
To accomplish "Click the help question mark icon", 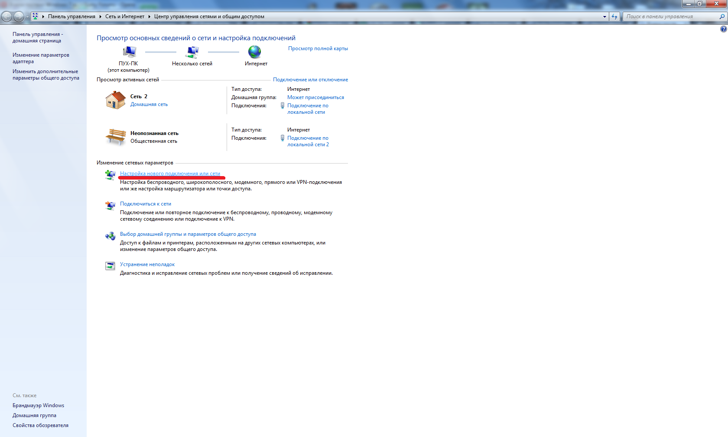I will 723,29.
